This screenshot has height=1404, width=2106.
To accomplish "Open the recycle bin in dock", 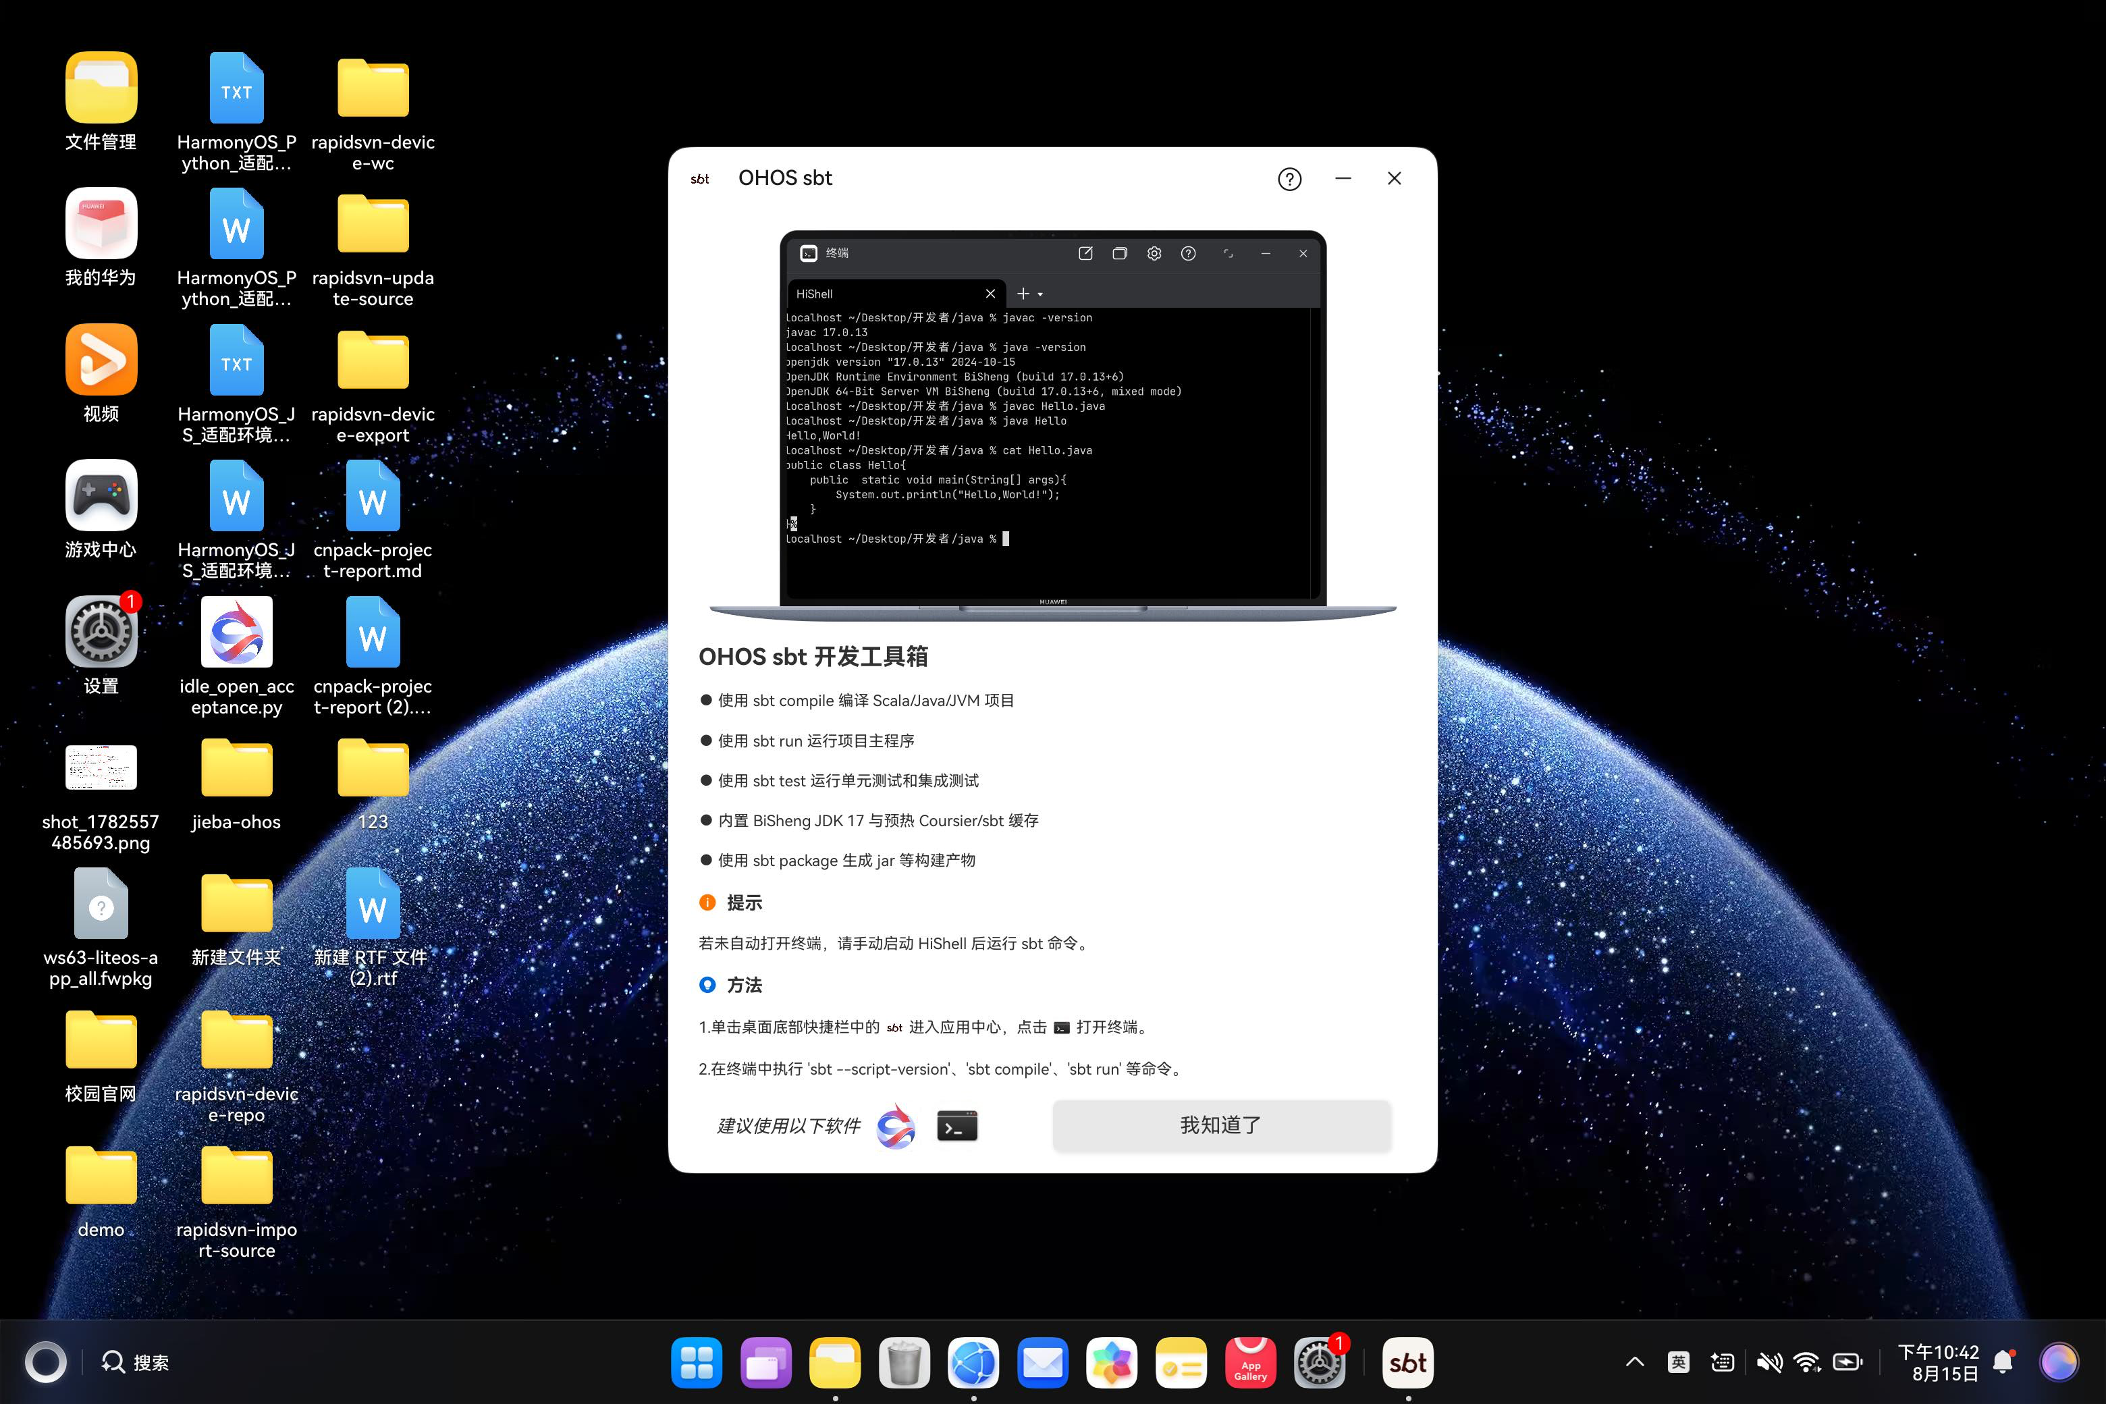I will [x=905, y=1363].
